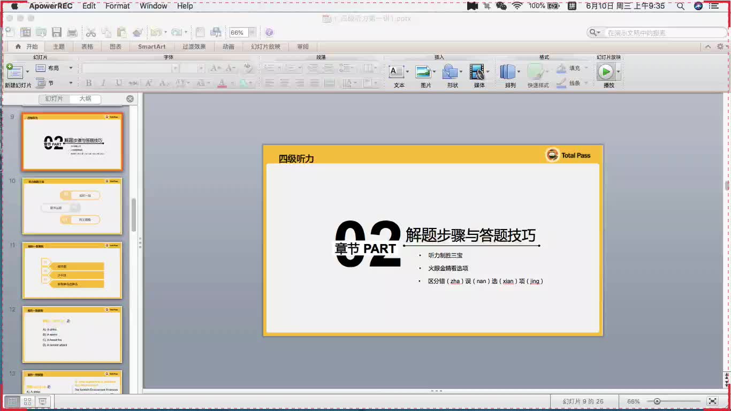The width and height of the screenshot is (731, 411).
Task: Click the Undo arrow icon
Action: (x=156, y=32)
